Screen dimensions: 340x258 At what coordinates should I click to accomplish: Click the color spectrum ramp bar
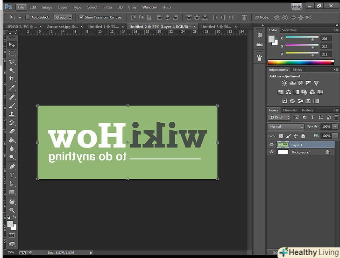click(300, 62)
